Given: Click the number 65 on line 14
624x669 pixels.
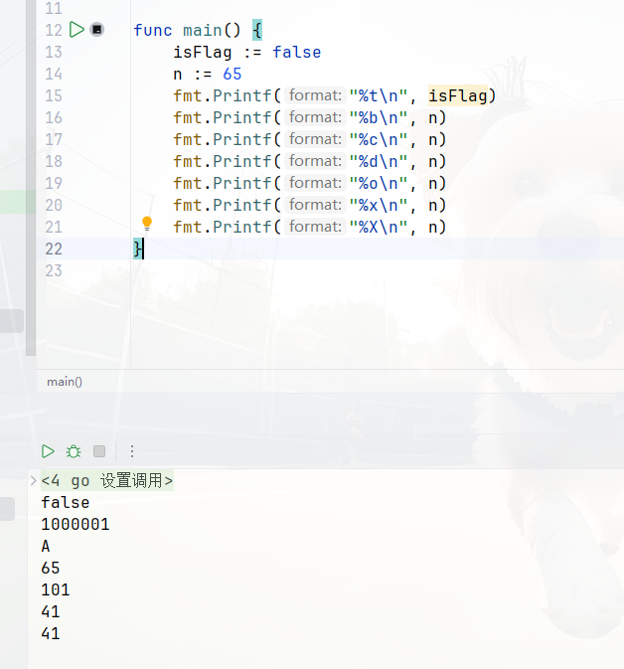Looking at the screenshot, I should [233, 75].
